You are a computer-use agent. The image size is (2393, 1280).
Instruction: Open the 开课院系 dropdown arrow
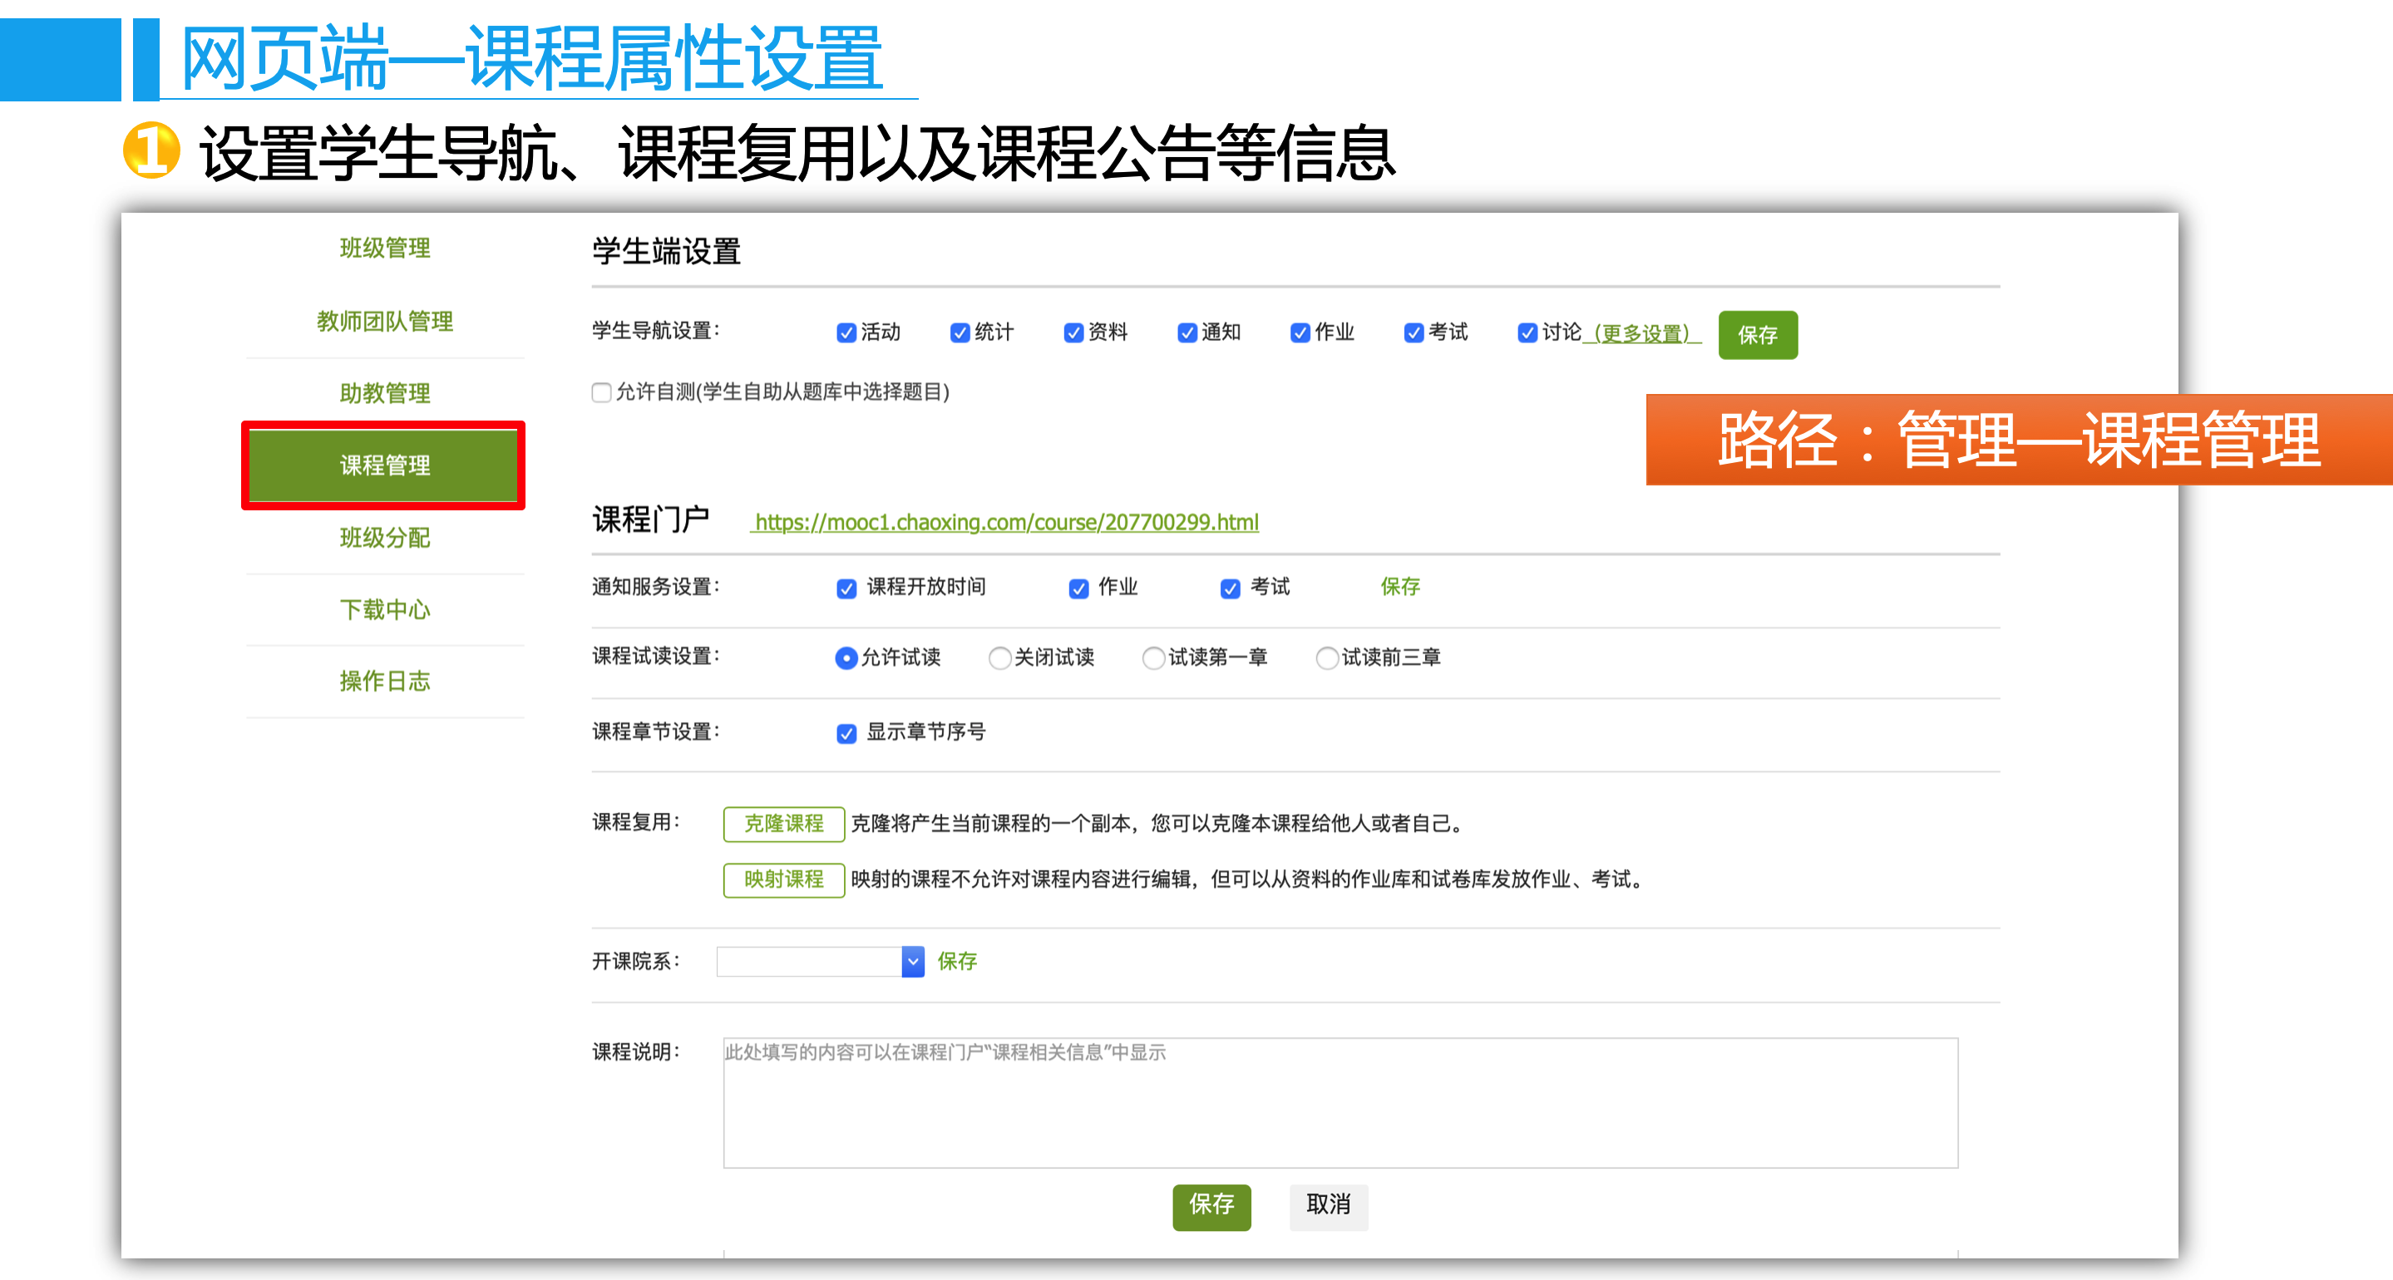(912, 962)
